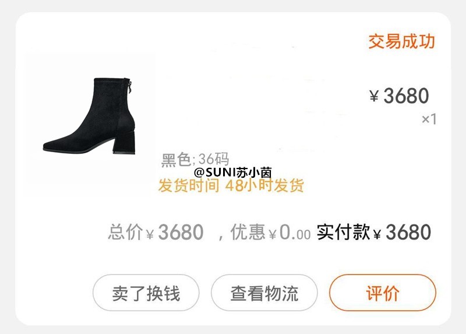
Task: Click the block heel of the boot image
Action: 124,142
